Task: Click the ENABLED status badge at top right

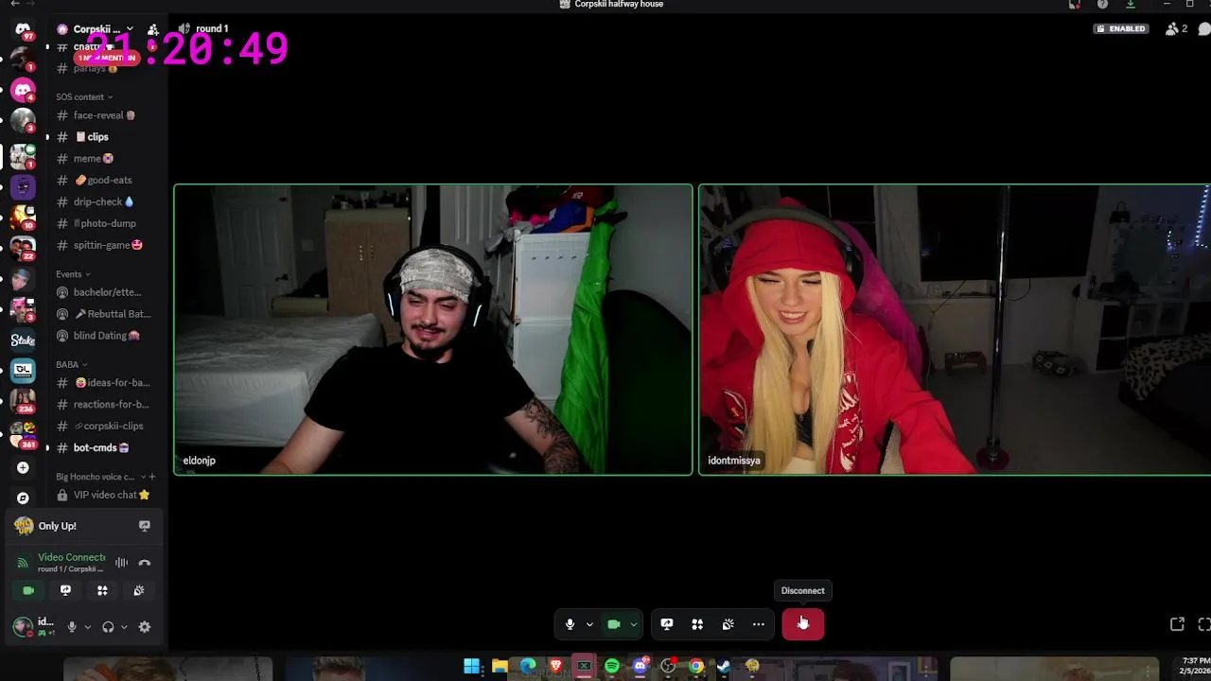Action: (x=1120, y=29)
